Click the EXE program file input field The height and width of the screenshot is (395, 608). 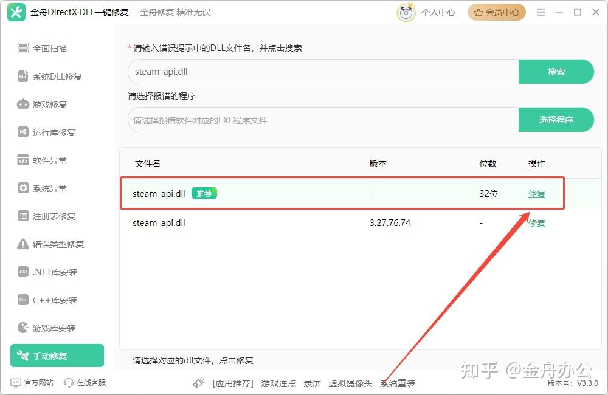(x=323, y=120)
